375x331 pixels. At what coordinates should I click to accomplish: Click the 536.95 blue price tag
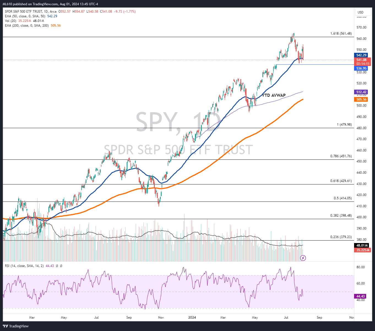pyautogui.click(x=361, y=68)
